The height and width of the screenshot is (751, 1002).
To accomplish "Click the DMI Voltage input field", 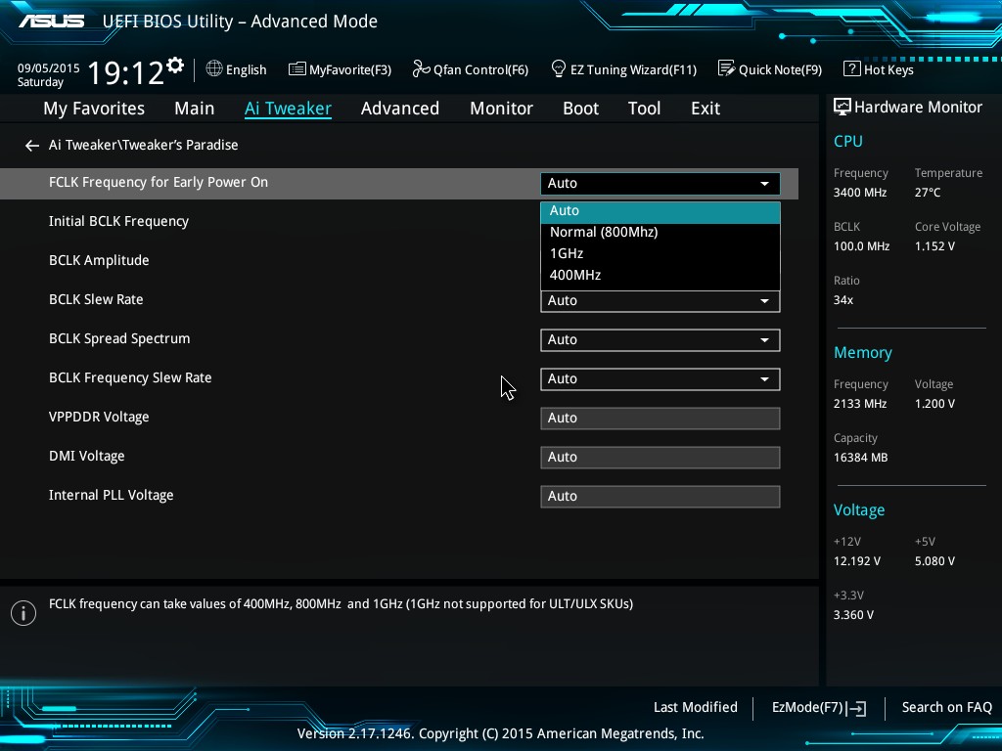I will (x=660, y=458).
